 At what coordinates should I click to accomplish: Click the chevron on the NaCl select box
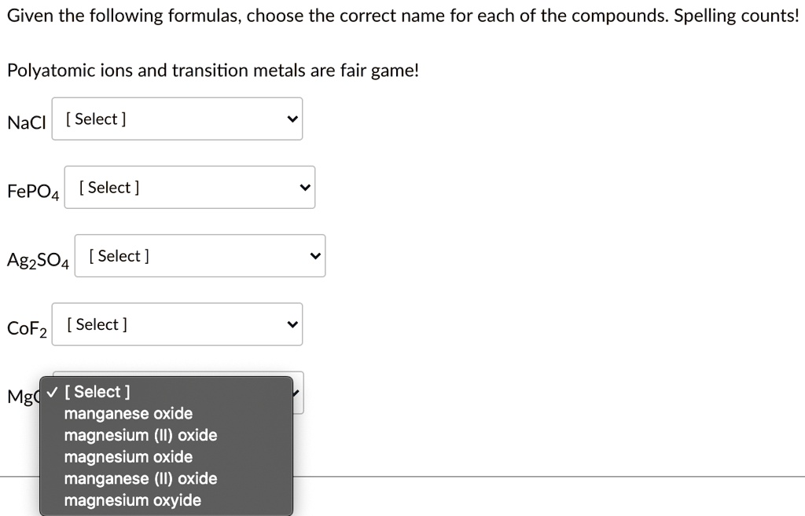292,119
